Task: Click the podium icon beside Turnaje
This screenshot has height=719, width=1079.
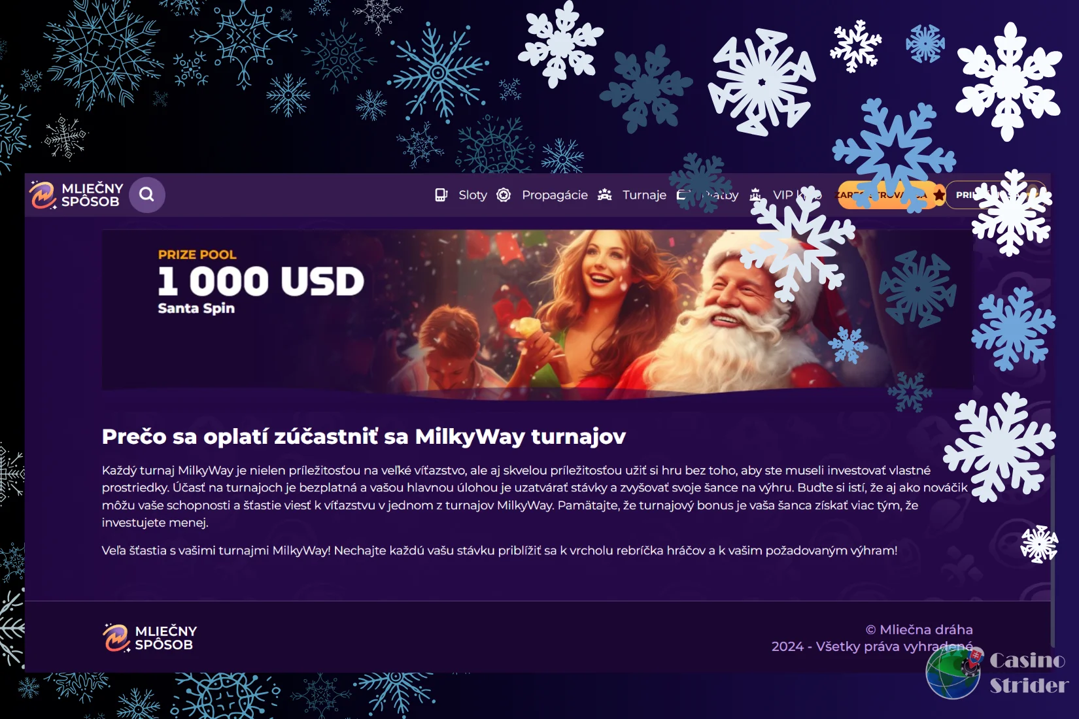Action: pyautogui.click(x=605, y=195)
